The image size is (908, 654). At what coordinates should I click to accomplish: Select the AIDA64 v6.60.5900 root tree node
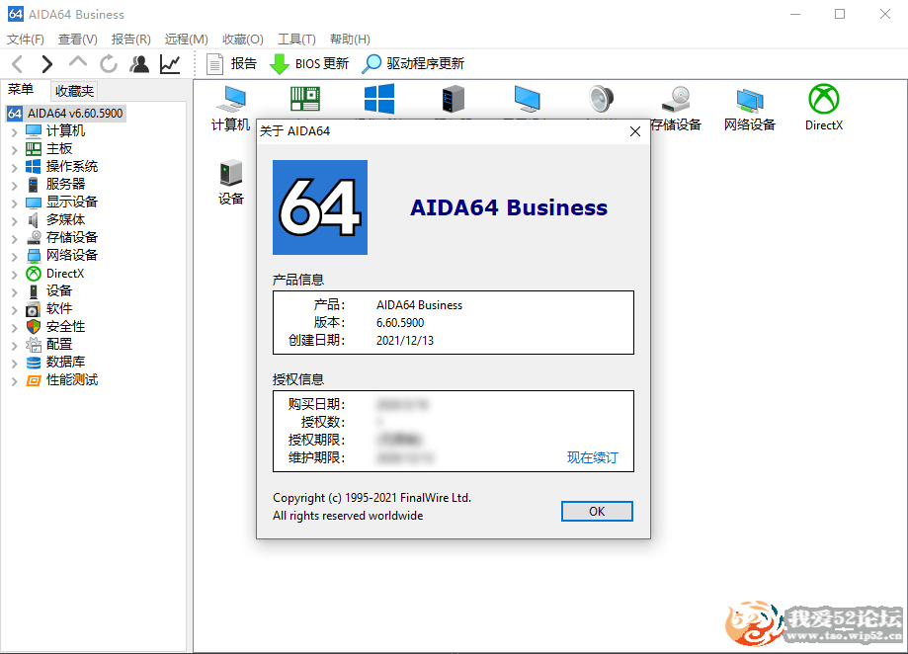tap(66, 114)
